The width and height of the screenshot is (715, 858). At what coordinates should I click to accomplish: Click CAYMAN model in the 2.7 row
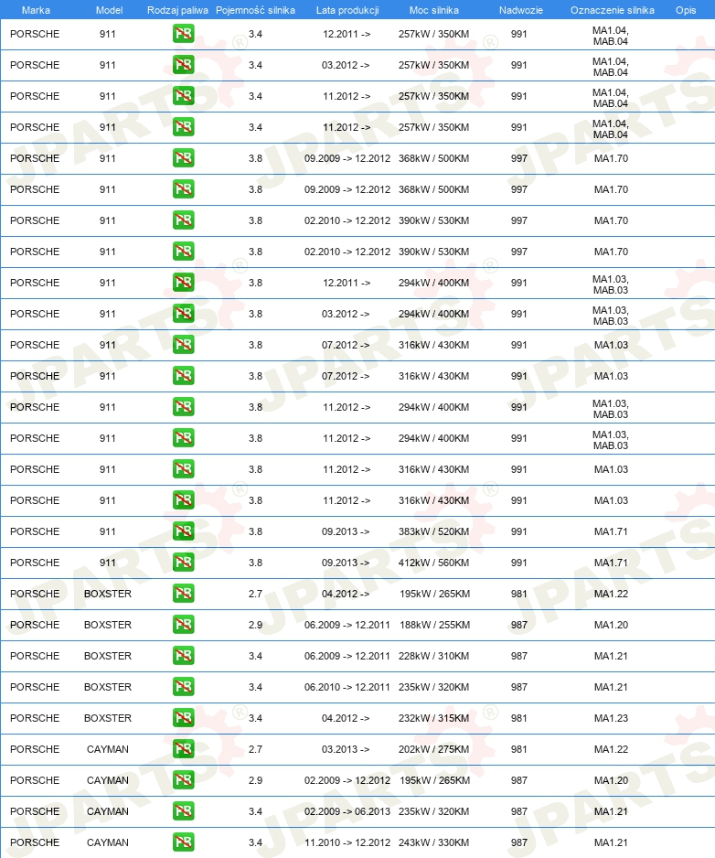108,750
